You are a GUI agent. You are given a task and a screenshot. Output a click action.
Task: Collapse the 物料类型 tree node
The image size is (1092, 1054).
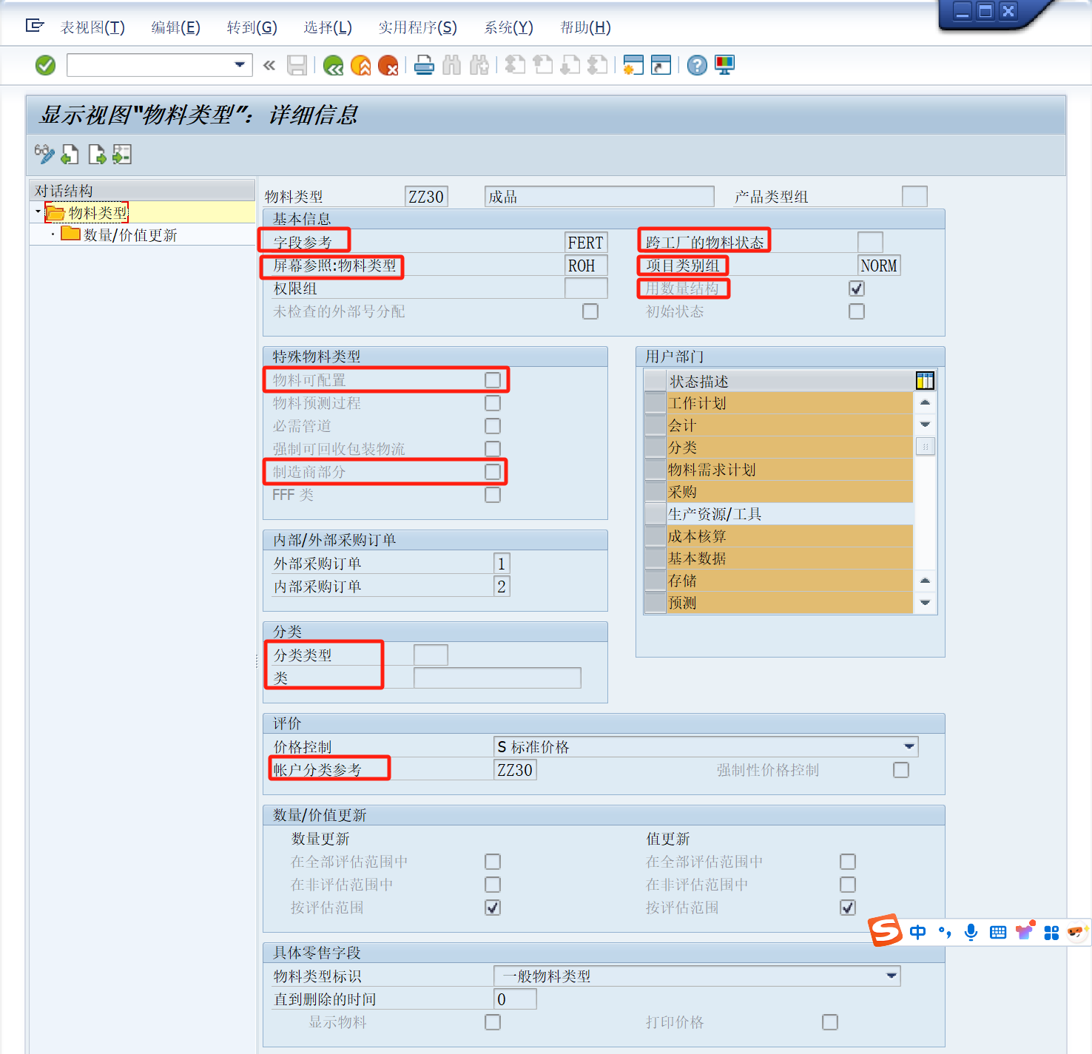(38, 212)
